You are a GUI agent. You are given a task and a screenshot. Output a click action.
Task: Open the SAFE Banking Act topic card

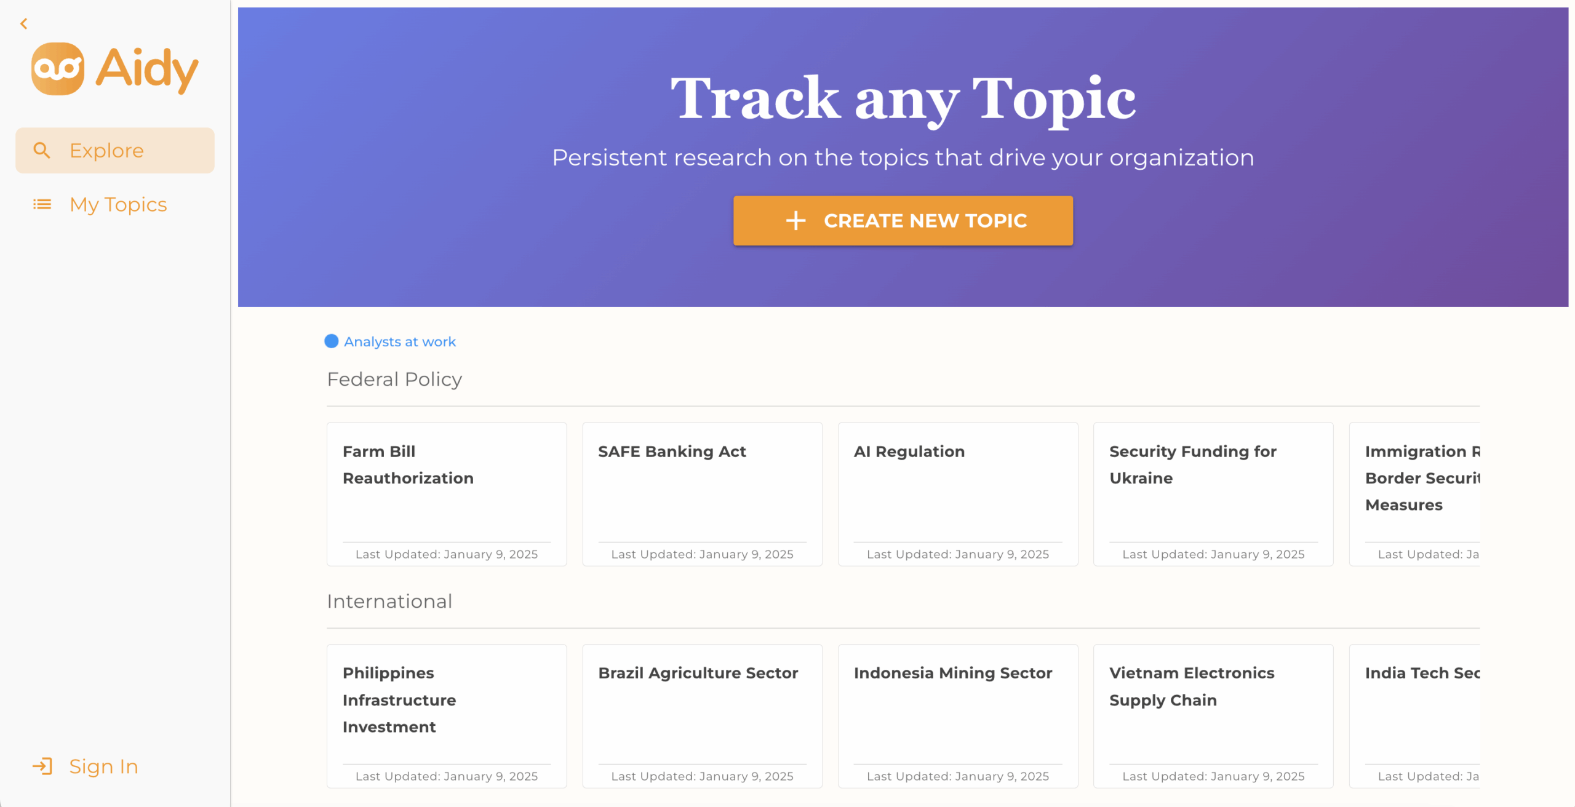click(x=702, y=494)
